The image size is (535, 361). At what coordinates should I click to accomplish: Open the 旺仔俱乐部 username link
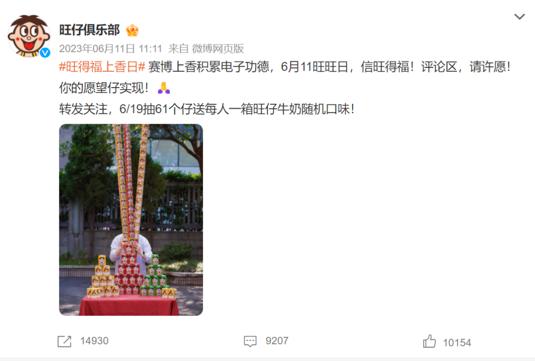89,30
